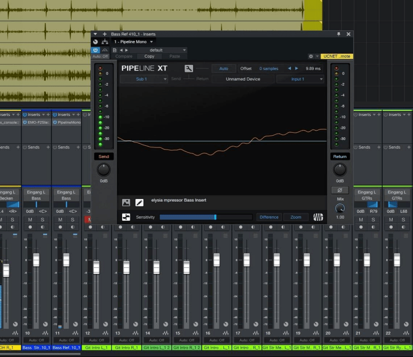The image size is (413, 357).
Task: Click the Difference button
Action: [x=269, y=217]
